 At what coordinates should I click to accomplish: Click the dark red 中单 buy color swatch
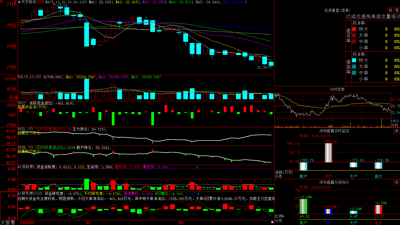[354, 41]
